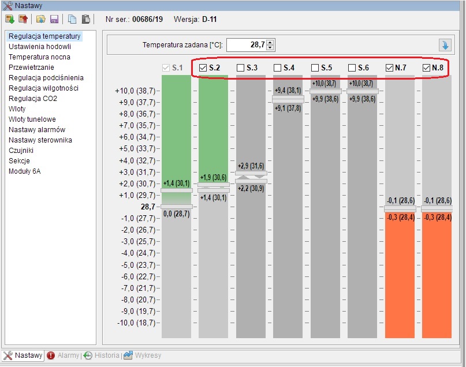
Task: Decrease set temperature with the down spinner arrow
Action: point(271,48)
